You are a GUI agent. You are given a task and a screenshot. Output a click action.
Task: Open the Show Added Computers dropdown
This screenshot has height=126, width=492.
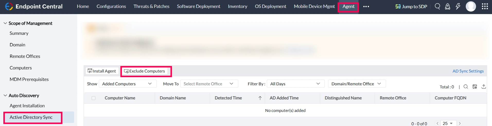pyautogui.click(x=128, y=84)
